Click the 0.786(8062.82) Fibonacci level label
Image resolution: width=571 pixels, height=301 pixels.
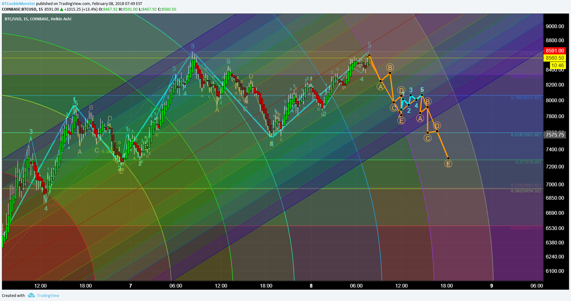tap(526, 98)
